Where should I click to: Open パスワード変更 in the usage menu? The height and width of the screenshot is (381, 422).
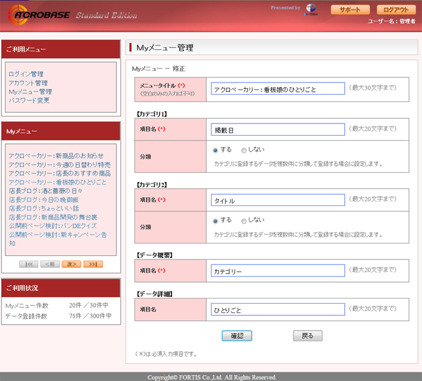[x=29, y=100]
